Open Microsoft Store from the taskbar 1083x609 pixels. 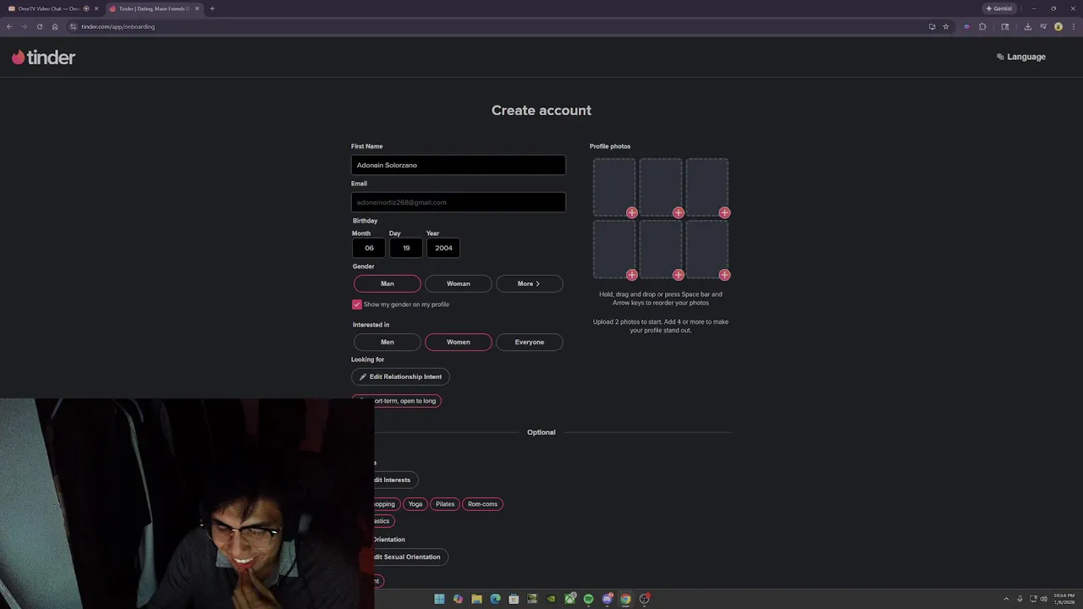coord(514,599)
